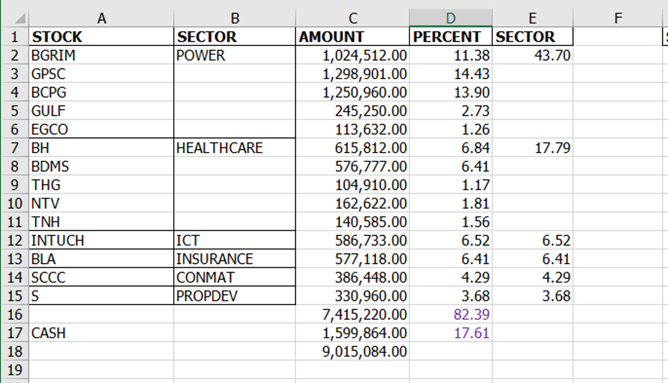Select the BGRIM stock cell
The width and height of the screenshot is (668, 383).
(102, 55)
